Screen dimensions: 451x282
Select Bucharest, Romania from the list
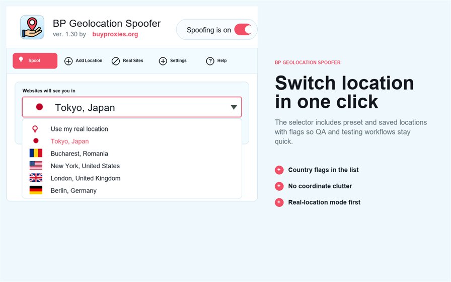[132, 154]
